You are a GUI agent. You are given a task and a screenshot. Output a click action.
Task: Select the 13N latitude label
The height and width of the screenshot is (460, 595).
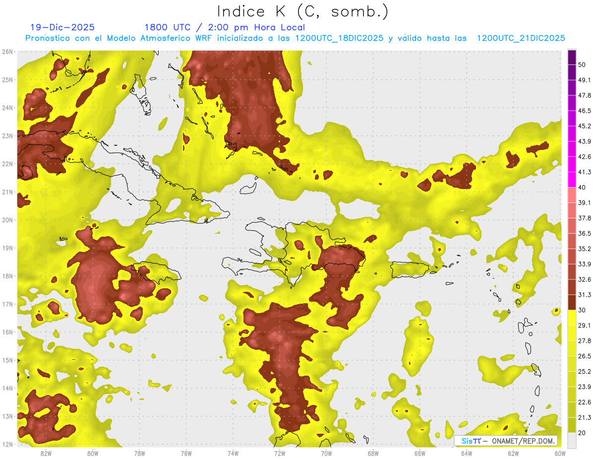[x=7, y=416]
